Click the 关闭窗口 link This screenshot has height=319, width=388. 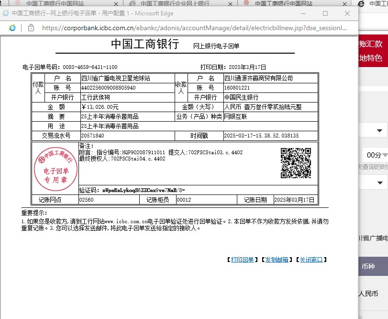[x=311, y=260]
